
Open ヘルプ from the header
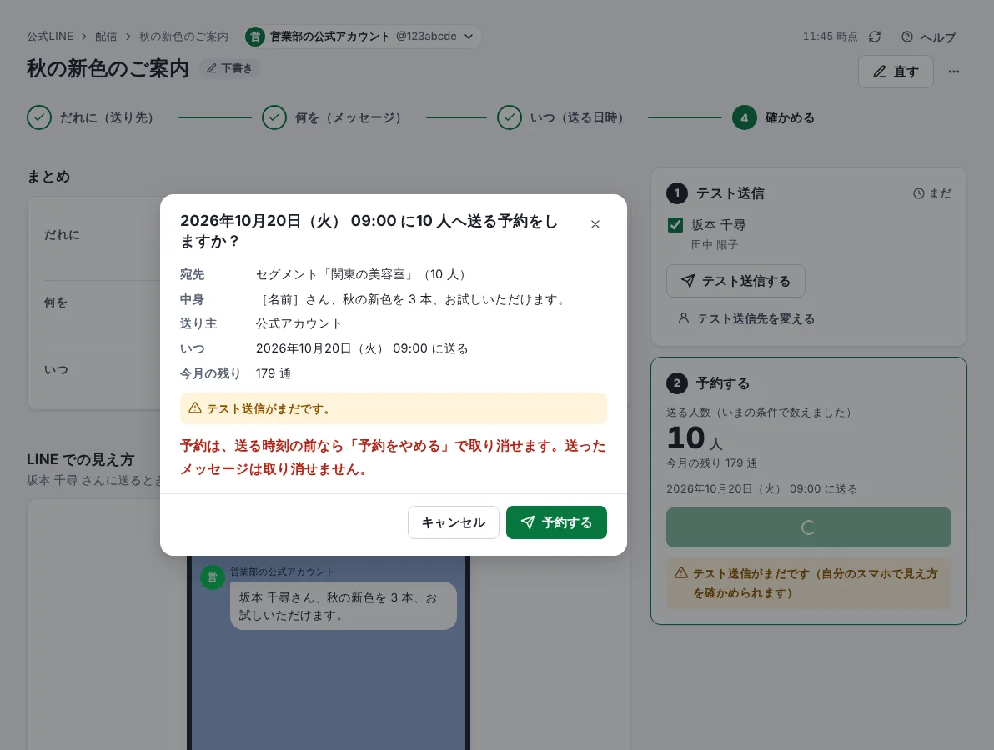coord(929,37)
